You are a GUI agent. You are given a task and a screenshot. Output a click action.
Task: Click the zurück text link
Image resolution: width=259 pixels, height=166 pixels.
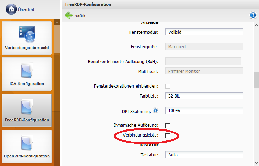click(79, 16)
